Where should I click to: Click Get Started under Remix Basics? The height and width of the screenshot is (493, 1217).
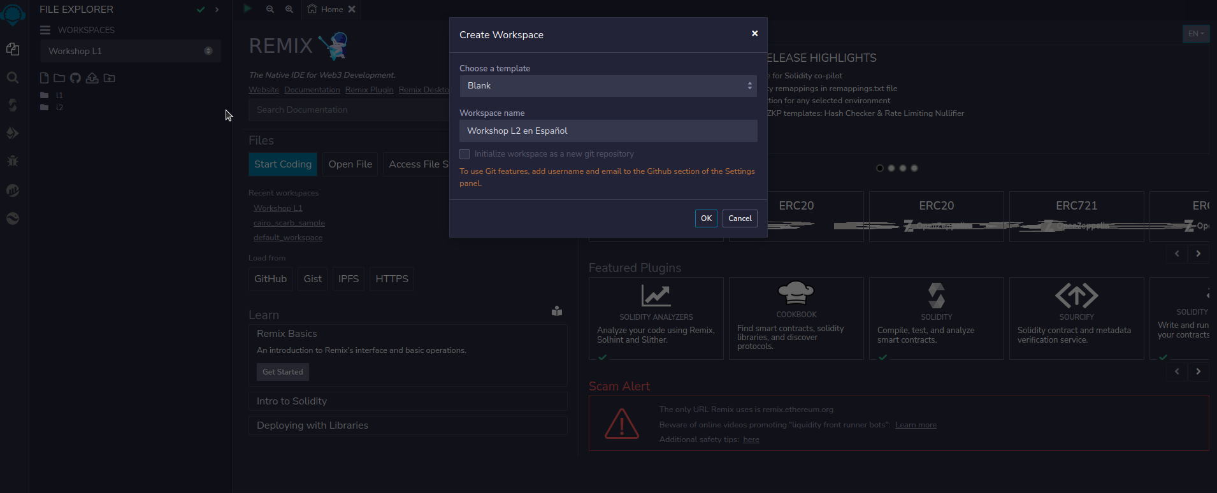[283, 372]
